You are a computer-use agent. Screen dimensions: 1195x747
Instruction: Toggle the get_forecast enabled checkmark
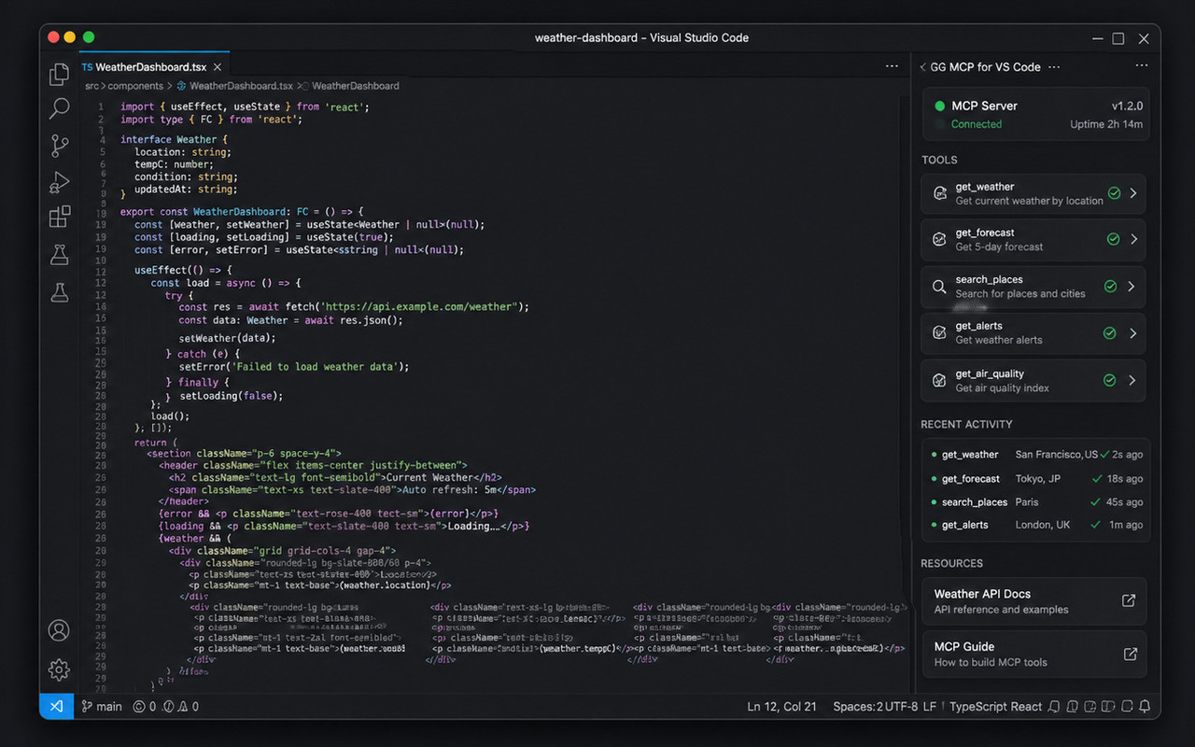tap(1113, 239)
